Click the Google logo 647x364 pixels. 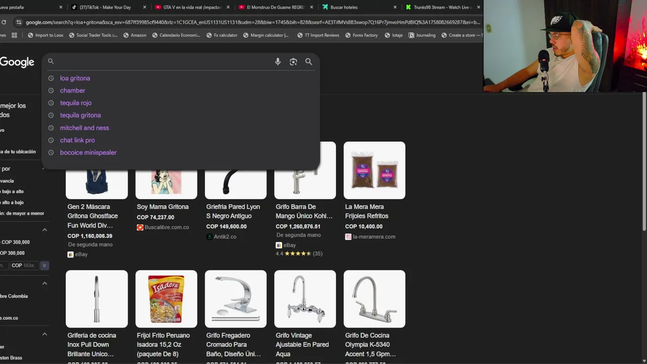[17, 62]
